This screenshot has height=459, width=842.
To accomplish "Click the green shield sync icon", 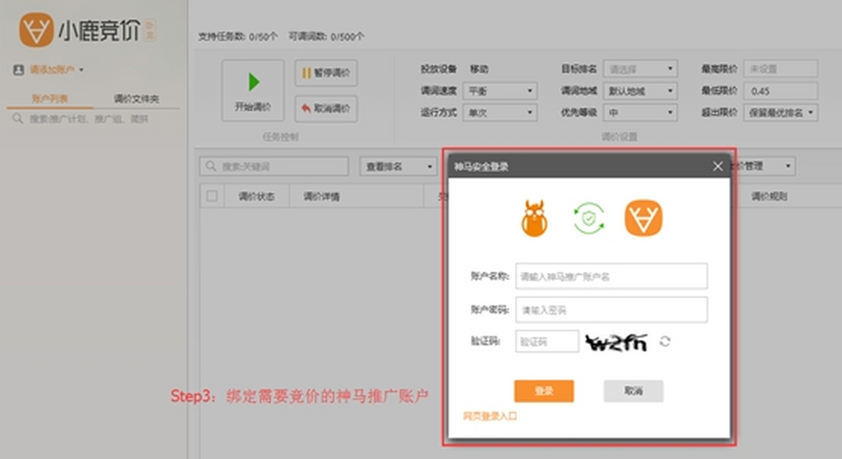I will 589,218.
